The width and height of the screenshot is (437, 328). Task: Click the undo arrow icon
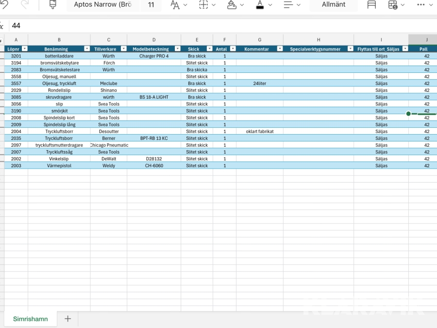pyautogui.click(x=4, y=4)
